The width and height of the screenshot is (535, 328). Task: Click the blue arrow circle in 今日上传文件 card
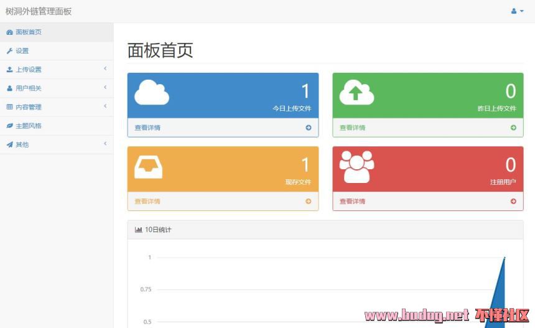[309, 128]
